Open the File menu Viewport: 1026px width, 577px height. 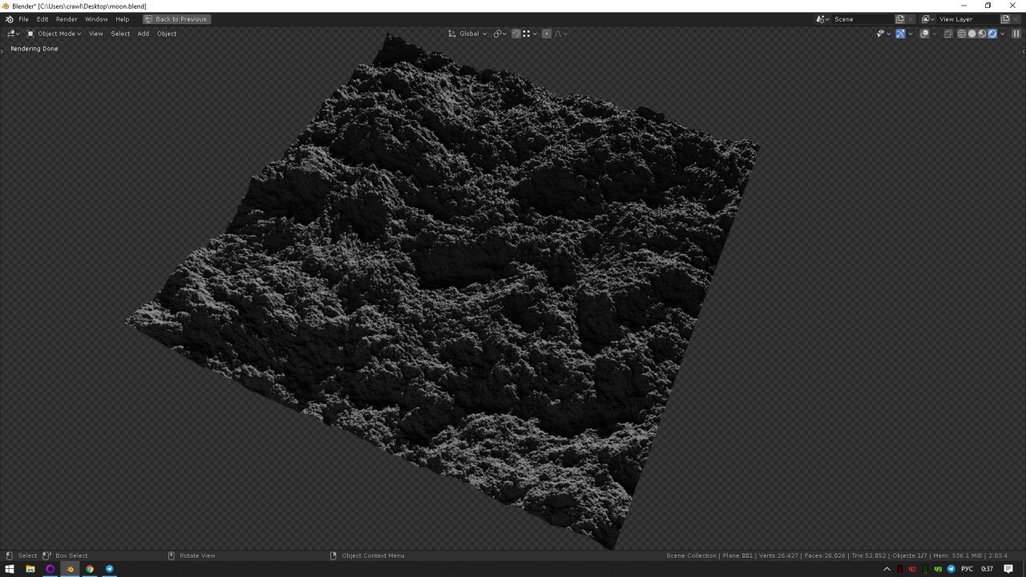[x=23, y=19]
